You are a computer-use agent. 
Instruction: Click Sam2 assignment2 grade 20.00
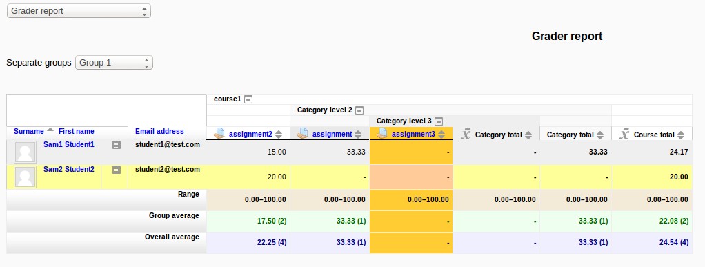(277, 177)
